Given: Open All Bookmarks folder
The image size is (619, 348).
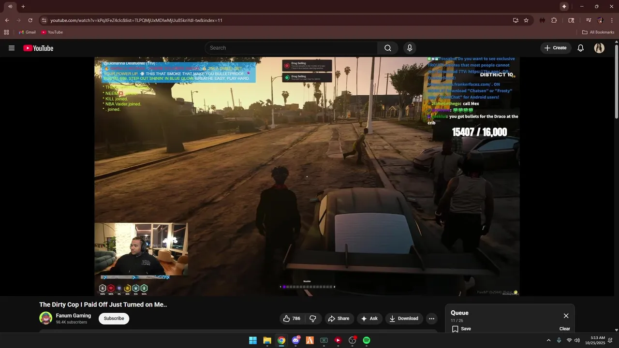Looking at the screenshot, I should 598,32.
